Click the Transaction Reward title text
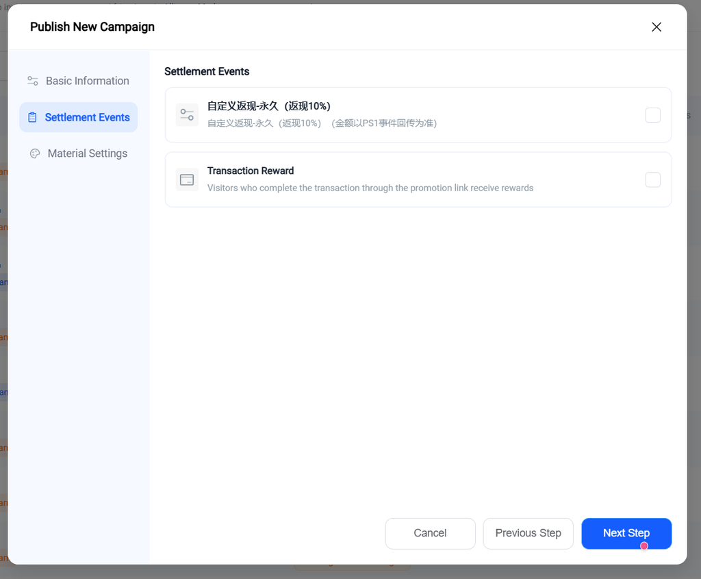 pyautogui.click(x=251, y=171)
